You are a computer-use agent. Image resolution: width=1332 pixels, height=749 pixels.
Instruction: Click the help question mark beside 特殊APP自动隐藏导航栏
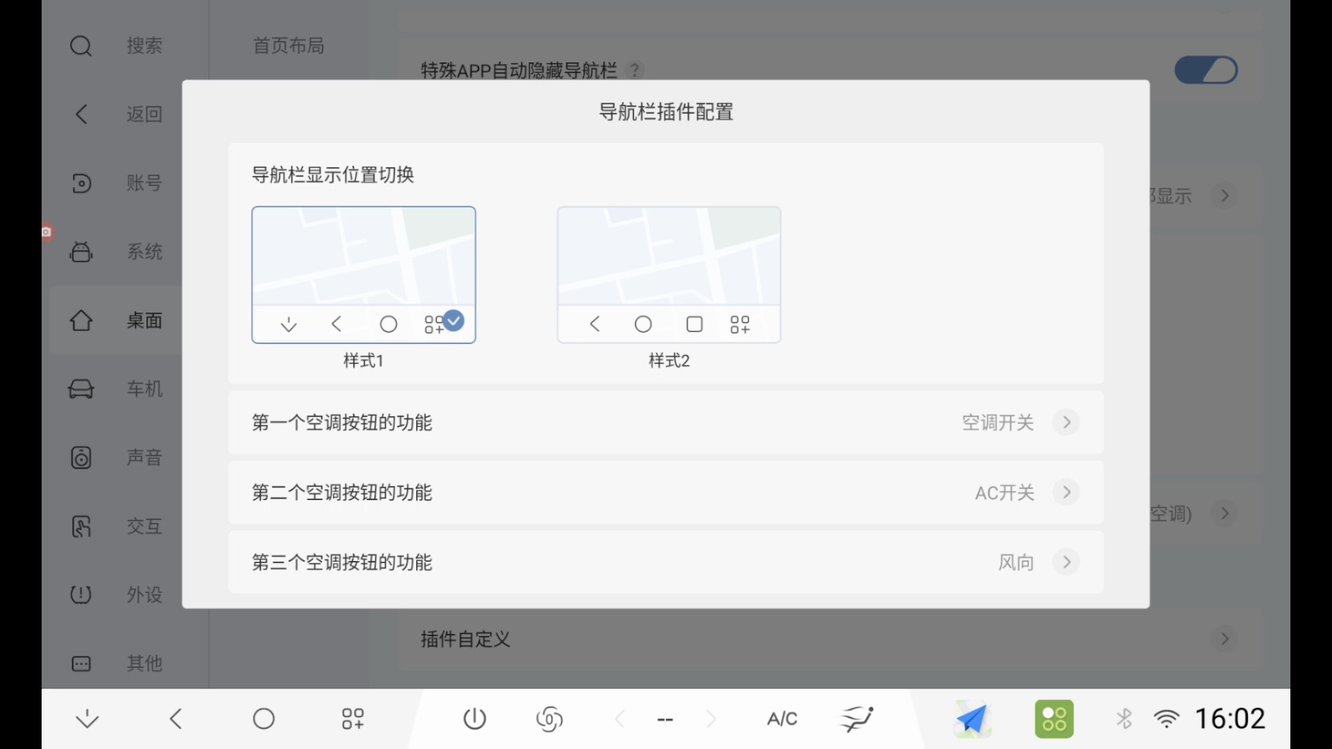pos(634,70)
